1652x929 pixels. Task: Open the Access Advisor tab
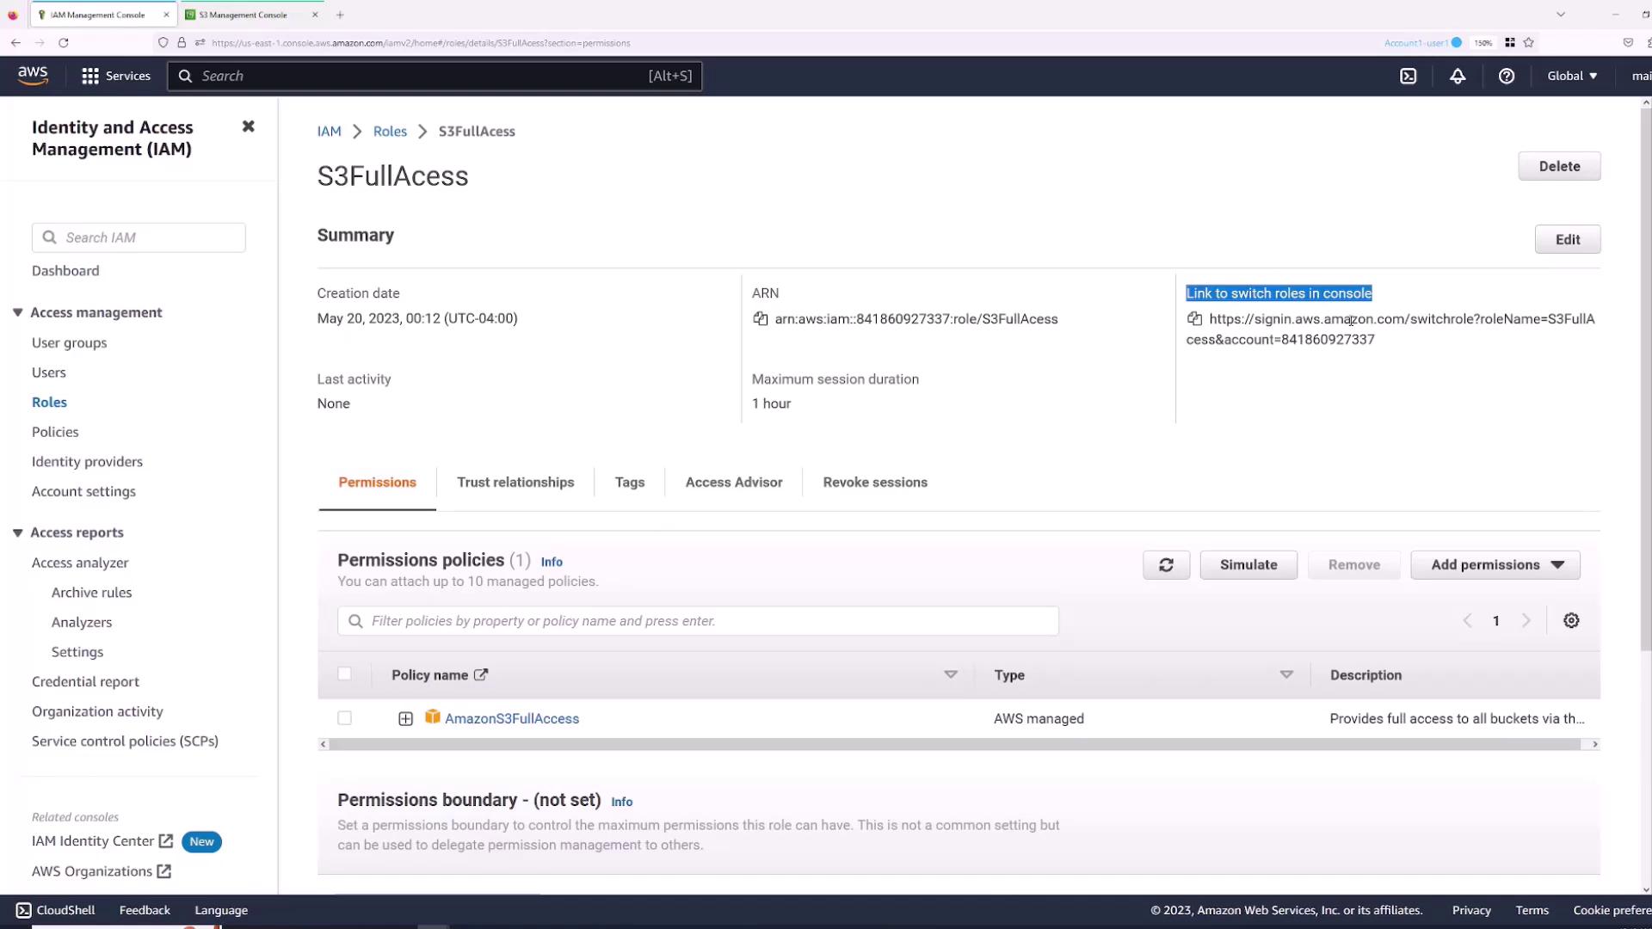click(x=733, y=483)
